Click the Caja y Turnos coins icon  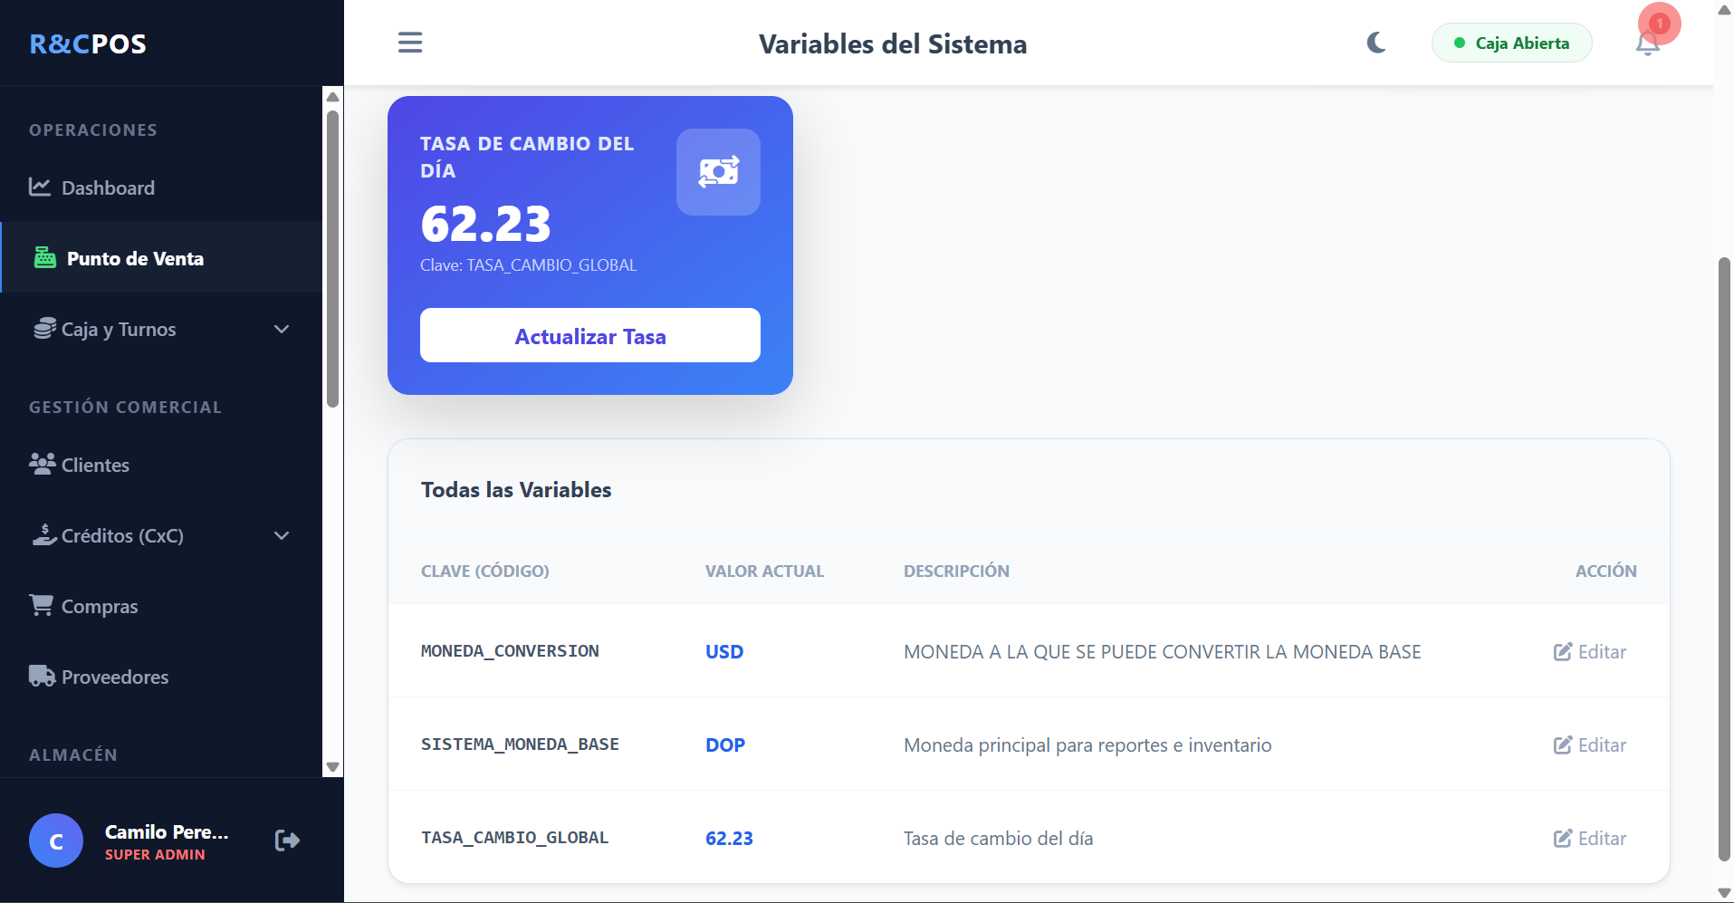[x=44, y=329]
